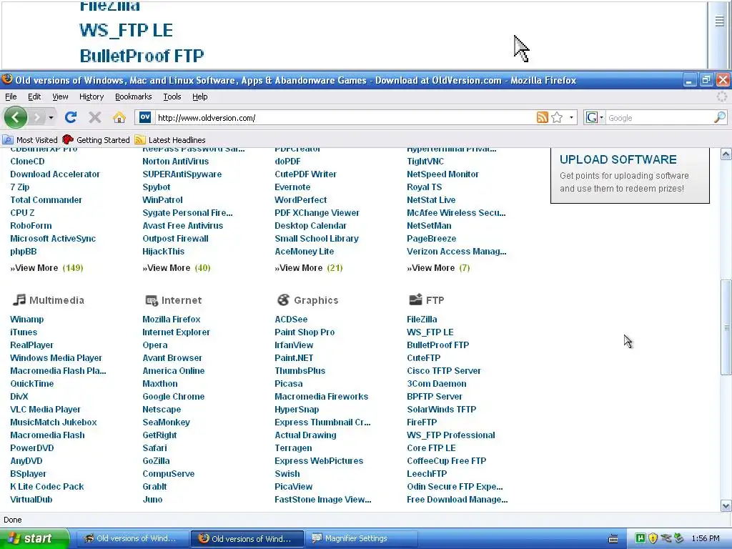Click the page scrollbar up arrow

726,154
